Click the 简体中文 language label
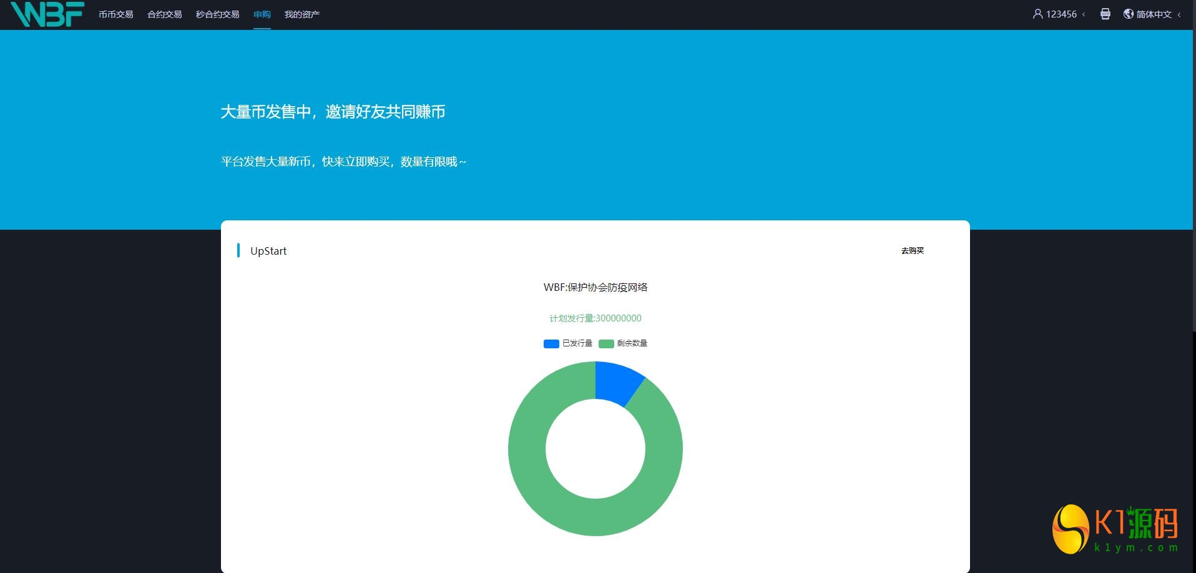 tap(1154, 14)
